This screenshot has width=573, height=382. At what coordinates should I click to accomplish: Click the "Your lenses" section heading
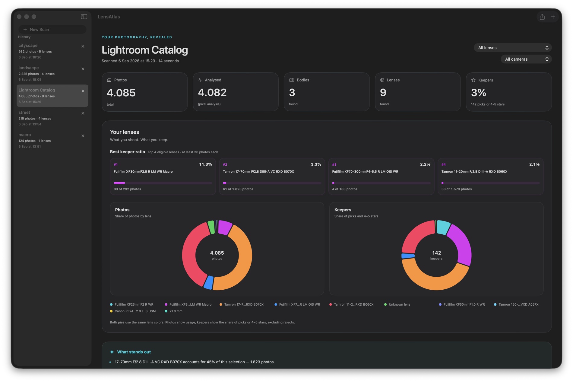125,132
